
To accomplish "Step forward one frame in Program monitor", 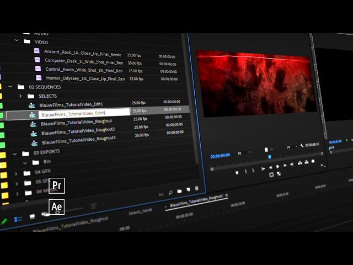I will click(285, 166).
